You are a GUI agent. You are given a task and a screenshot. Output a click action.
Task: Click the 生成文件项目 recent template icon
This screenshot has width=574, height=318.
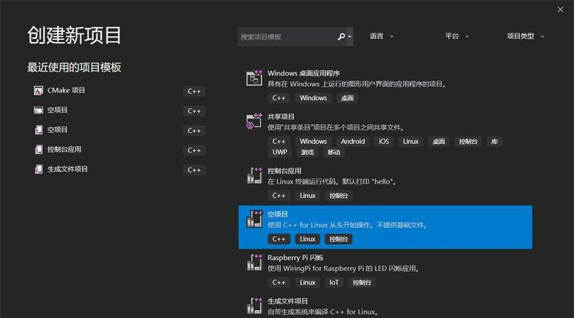(x=38, y=169)
